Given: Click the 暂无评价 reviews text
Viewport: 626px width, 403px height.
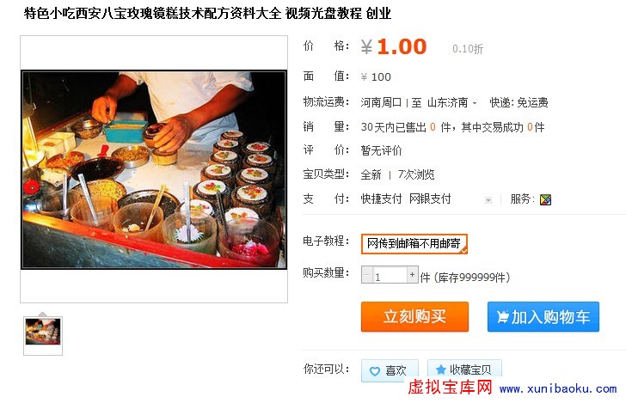Looking at the screenshot, I should [381, 150].
